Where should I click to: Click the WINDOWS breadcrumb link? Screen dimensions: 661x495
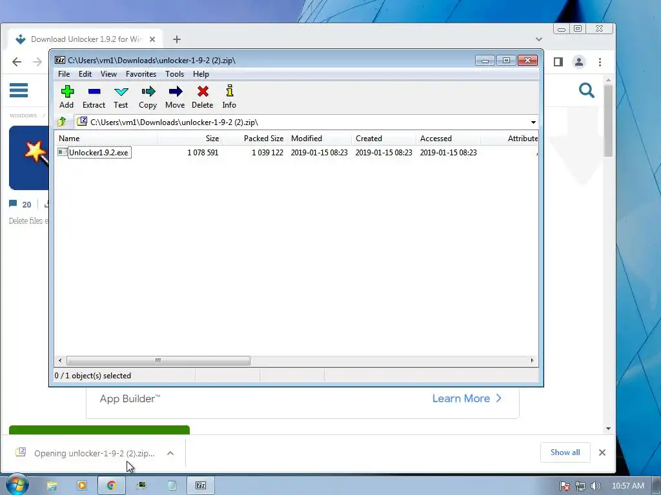[x=23, y=115]
